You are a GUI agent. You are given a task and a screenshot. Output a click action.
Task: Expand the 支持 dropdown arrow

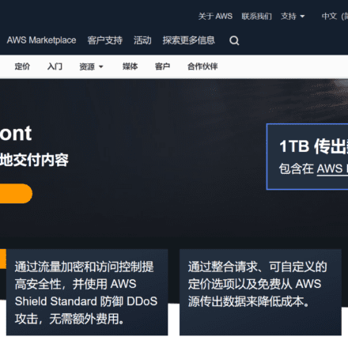click(x=302, y=17)
